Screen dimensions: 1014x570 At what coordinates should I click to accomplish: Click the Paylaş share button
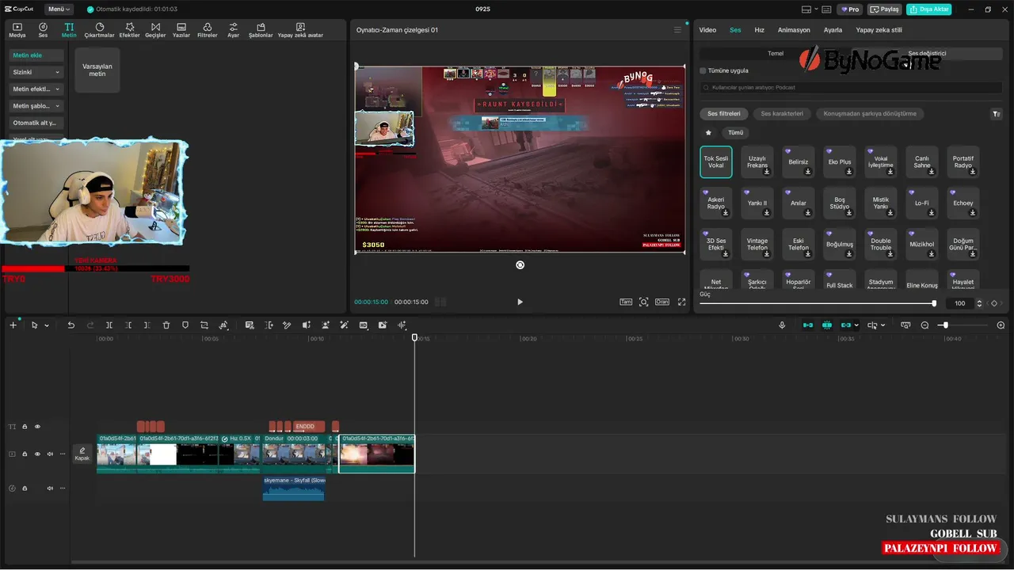pos(885,9)
